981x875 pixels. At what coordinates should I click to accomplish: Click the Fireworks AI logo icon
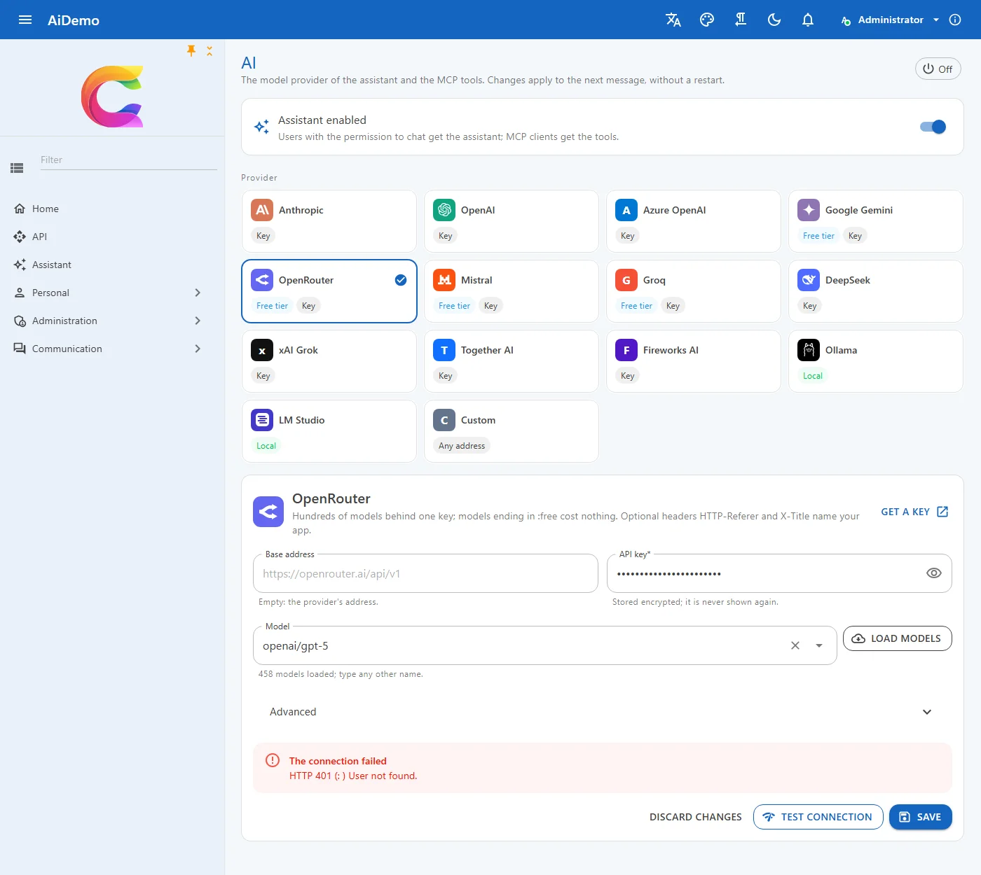coord(626,350)
